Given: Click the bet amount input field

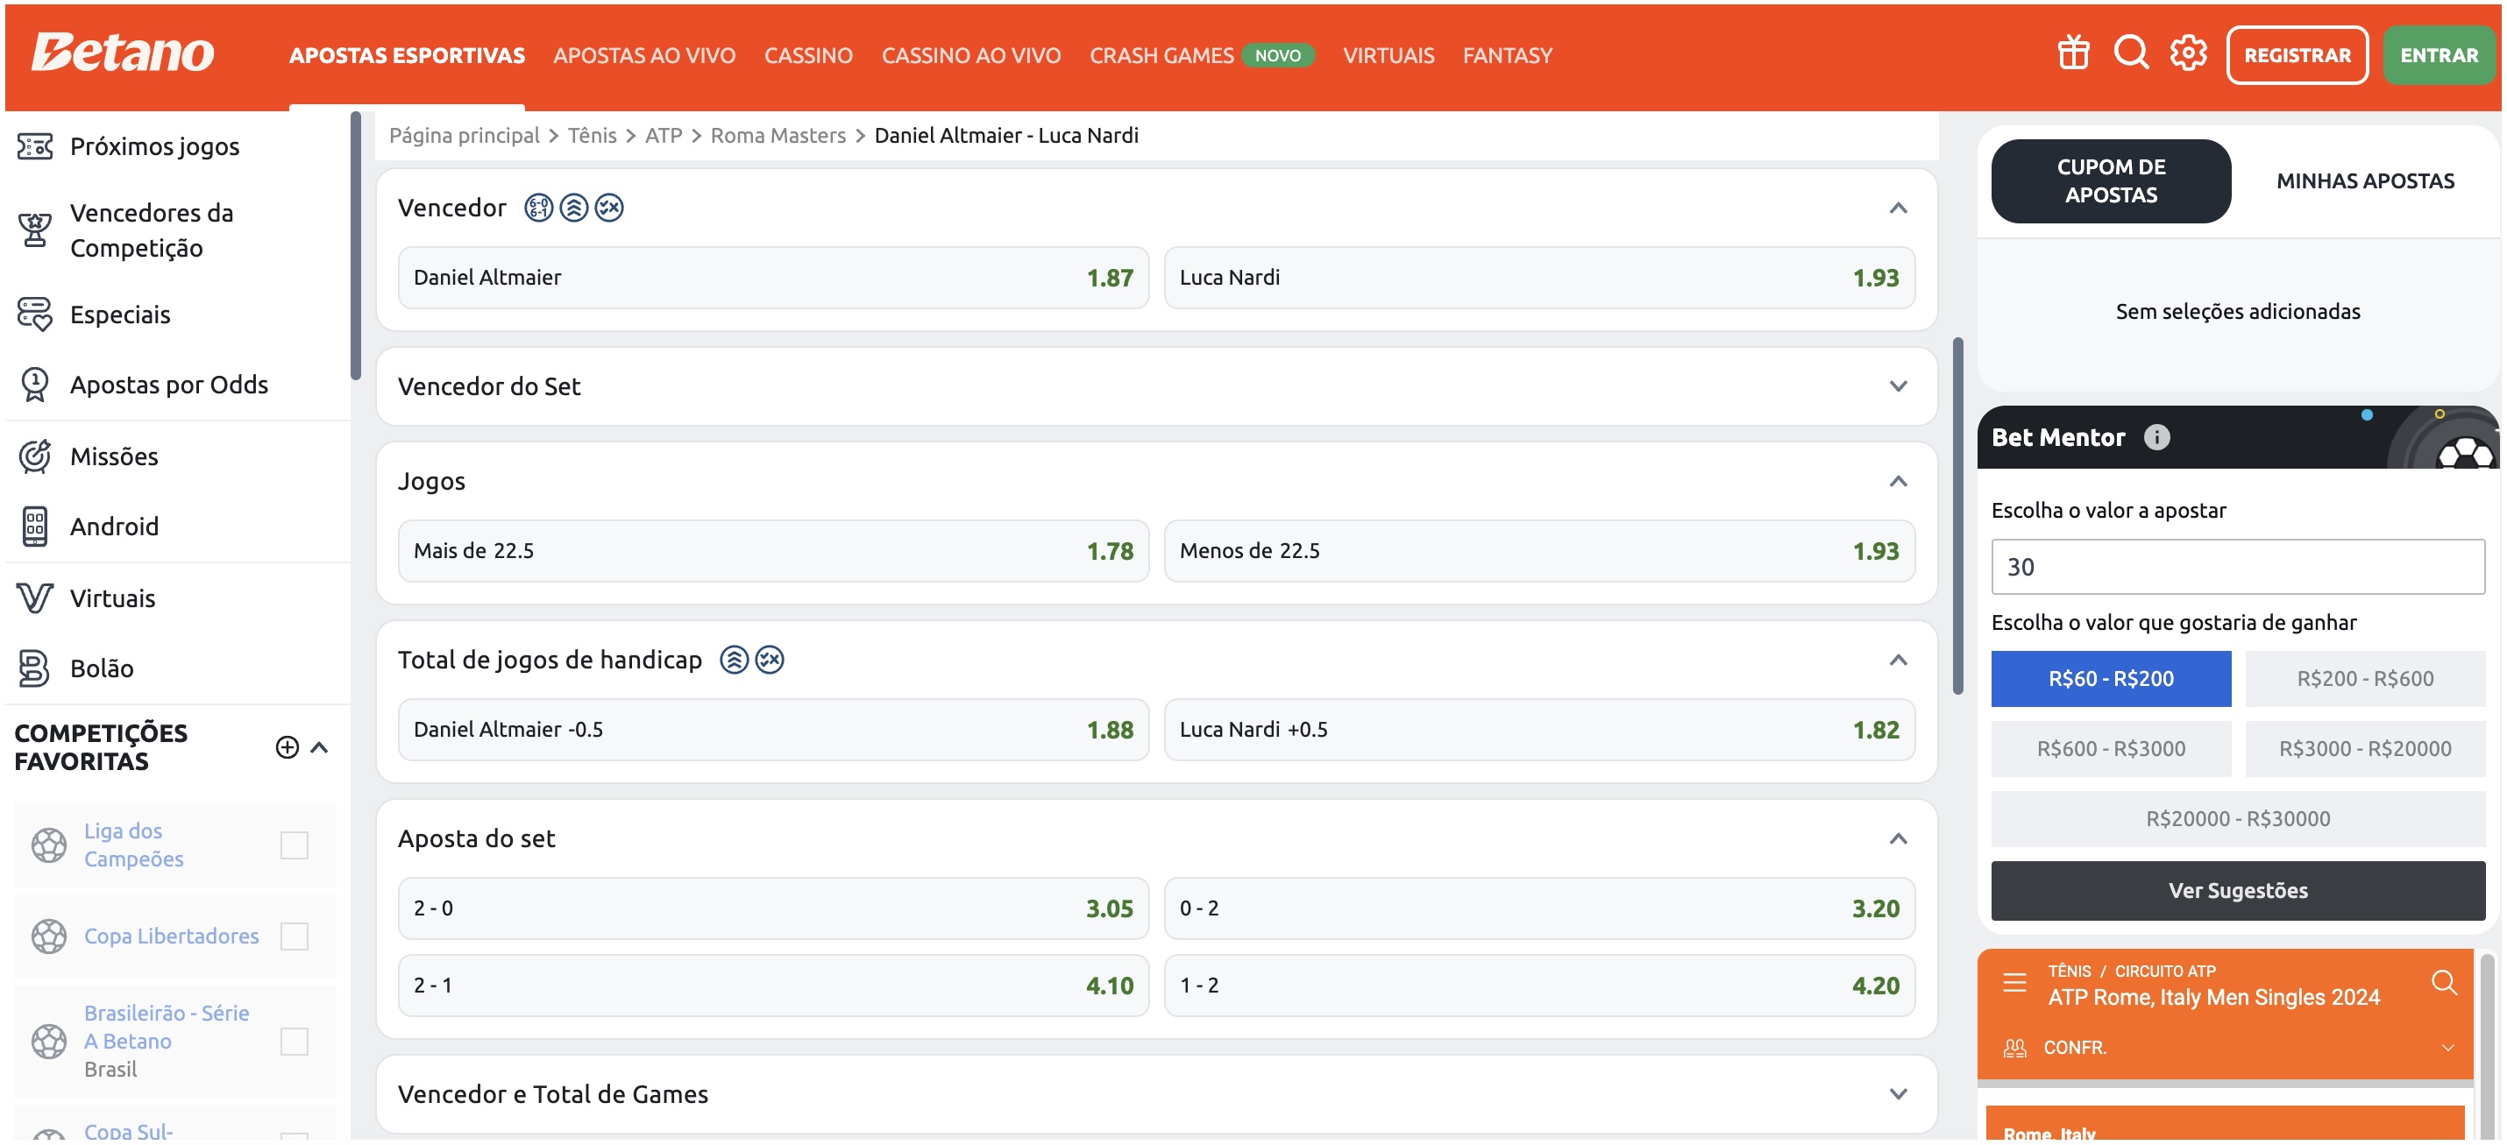Looking at the screenshot, I should click(x=2237, y=567).
